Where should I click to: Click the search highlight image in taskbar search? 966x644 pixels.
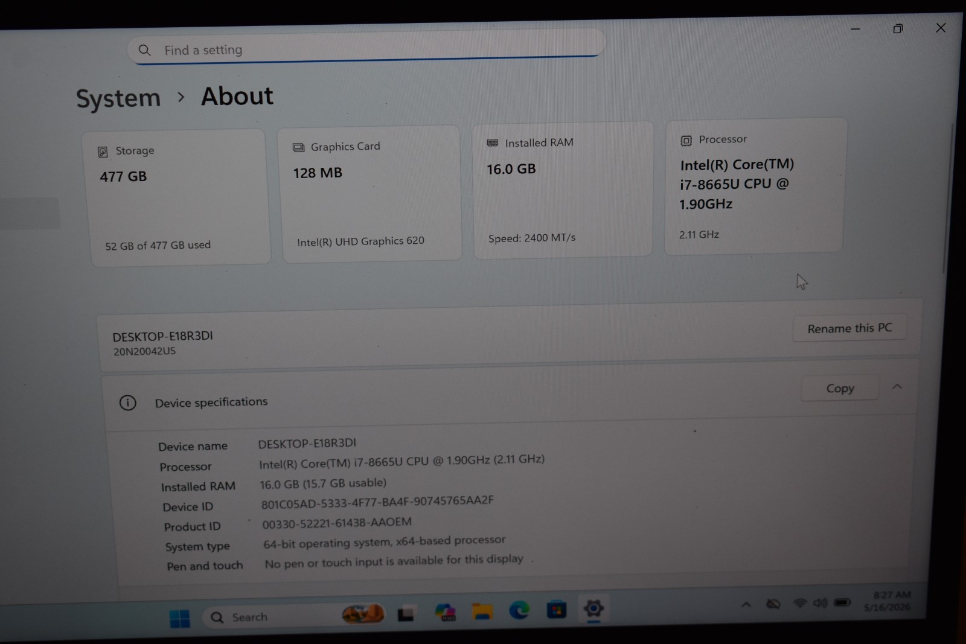(x=363, y=614)
